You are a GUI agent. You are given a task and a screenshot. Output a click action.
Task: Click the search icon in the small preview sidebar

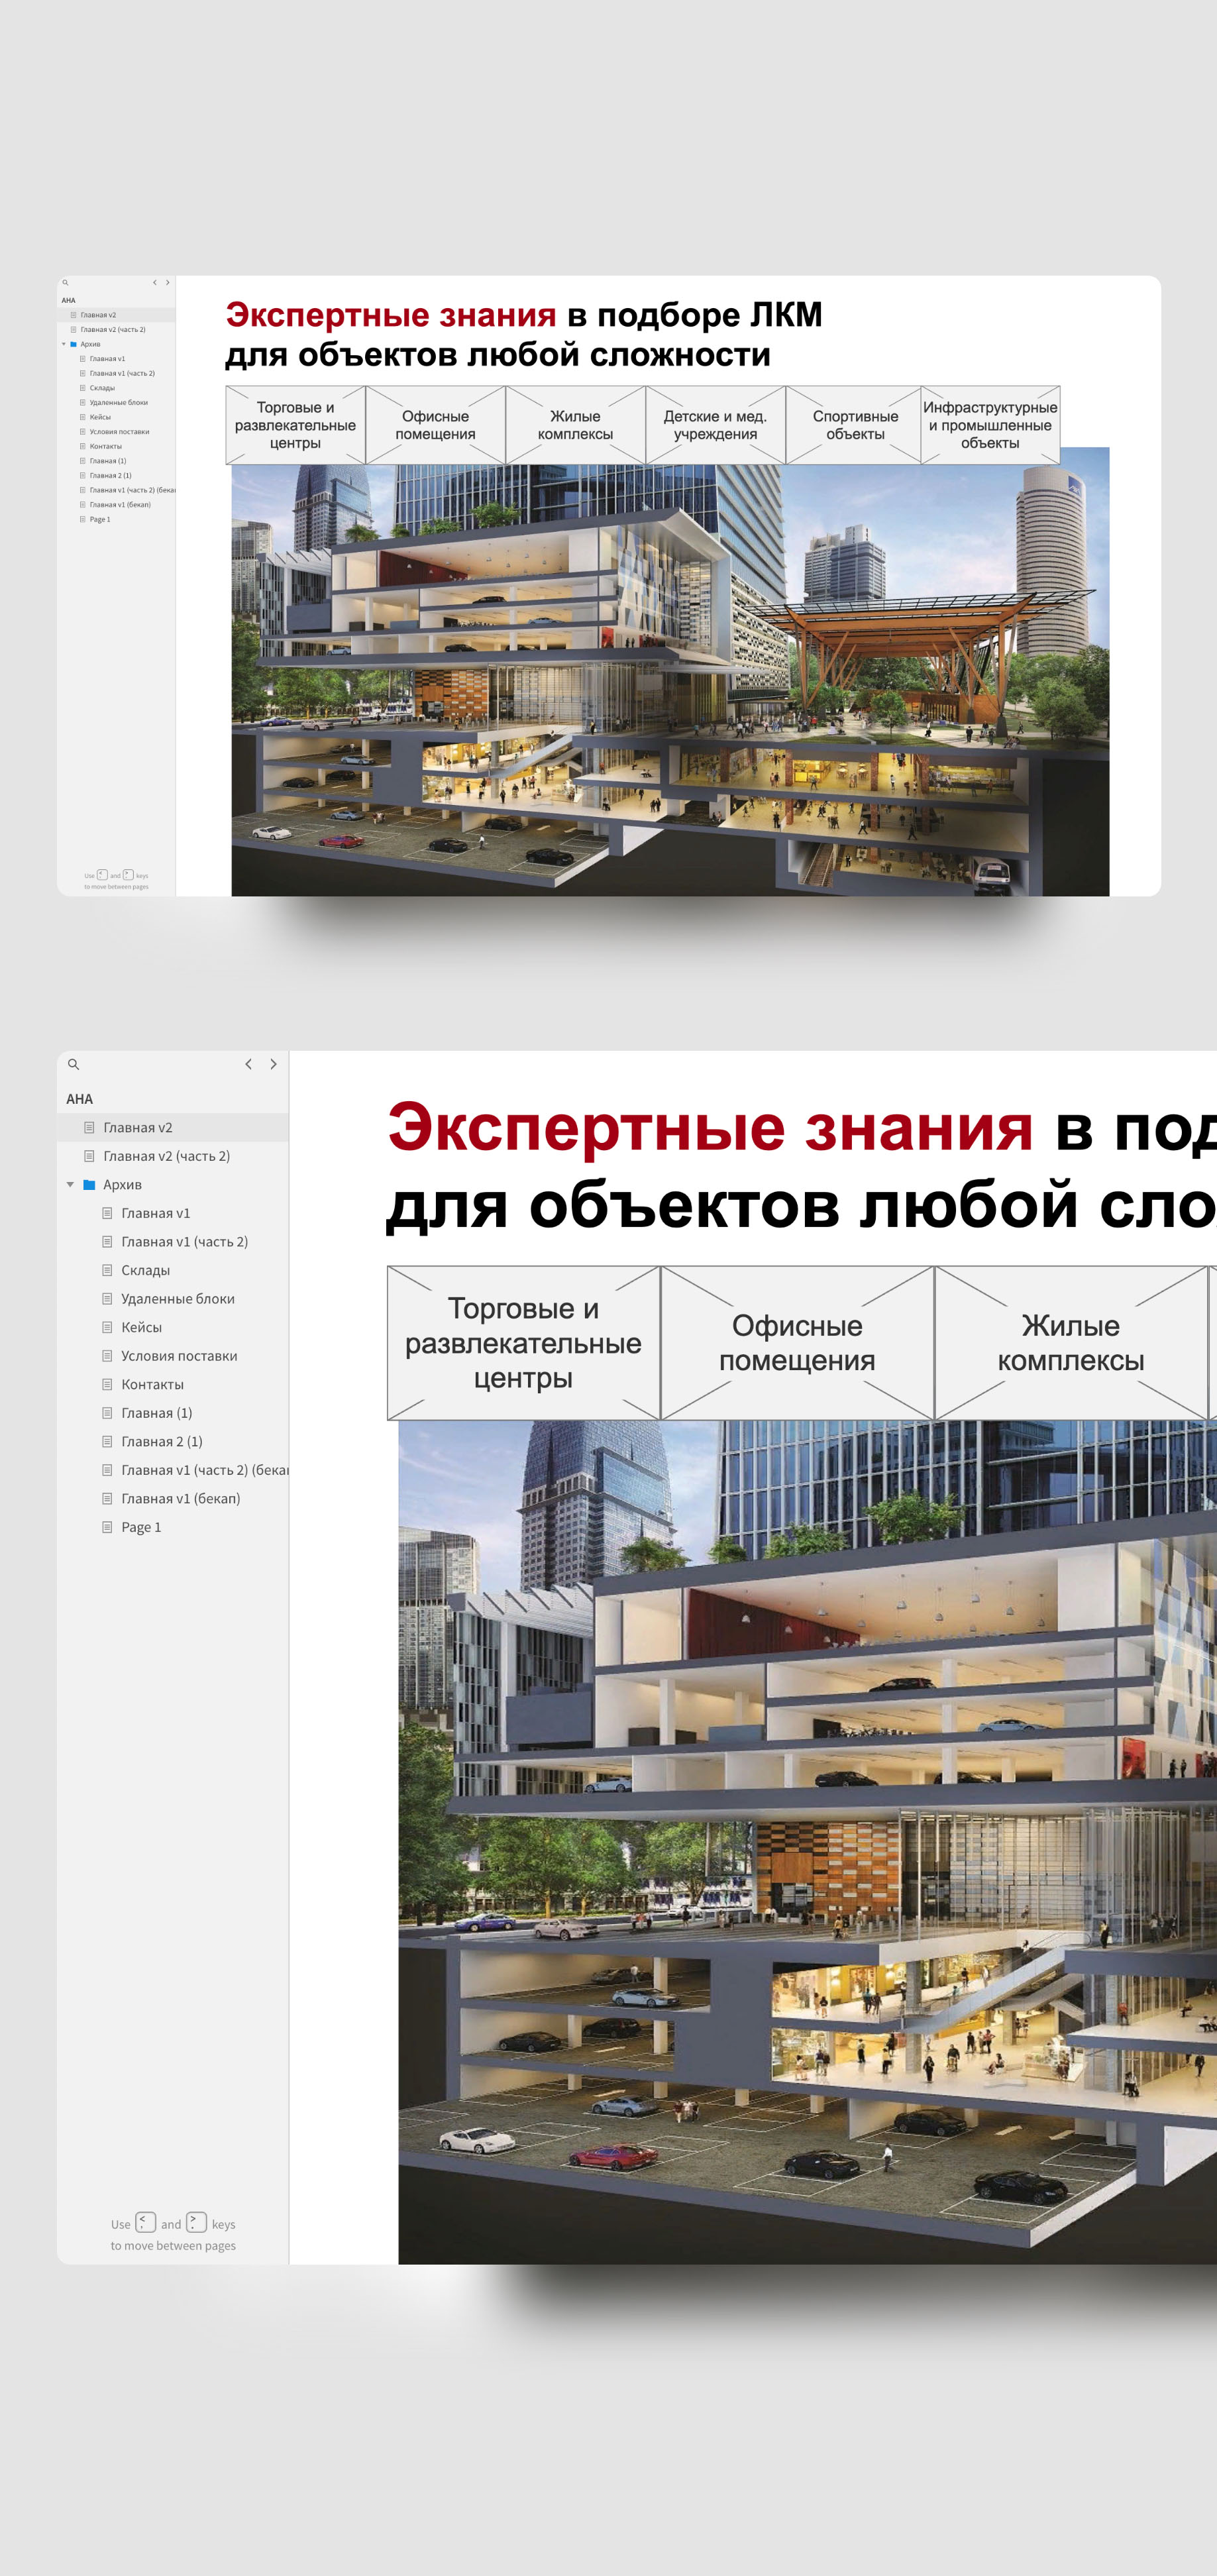pos(65,283)
